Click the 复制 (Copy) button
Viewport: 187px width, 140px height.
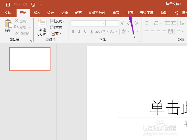[x=20, y=27]
